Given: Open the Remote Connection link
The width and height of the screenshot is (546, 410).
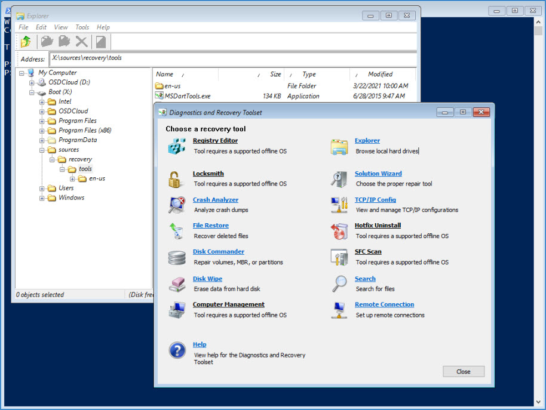Looking at the screenshot, I should click(x=385, y=304).
